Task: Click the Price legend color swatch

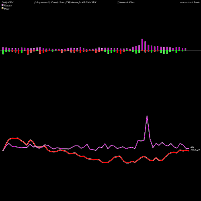Action: 2,8
